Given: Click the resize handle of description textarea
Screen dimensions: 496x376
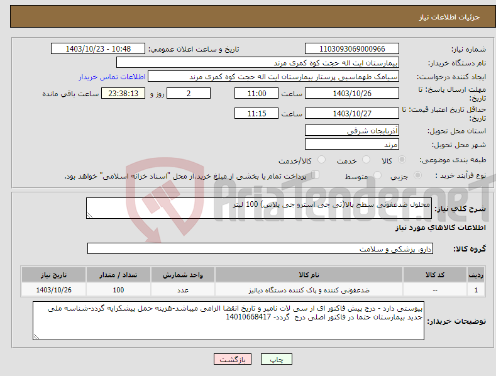Looking at the screenshot, I should click(90, 216).
